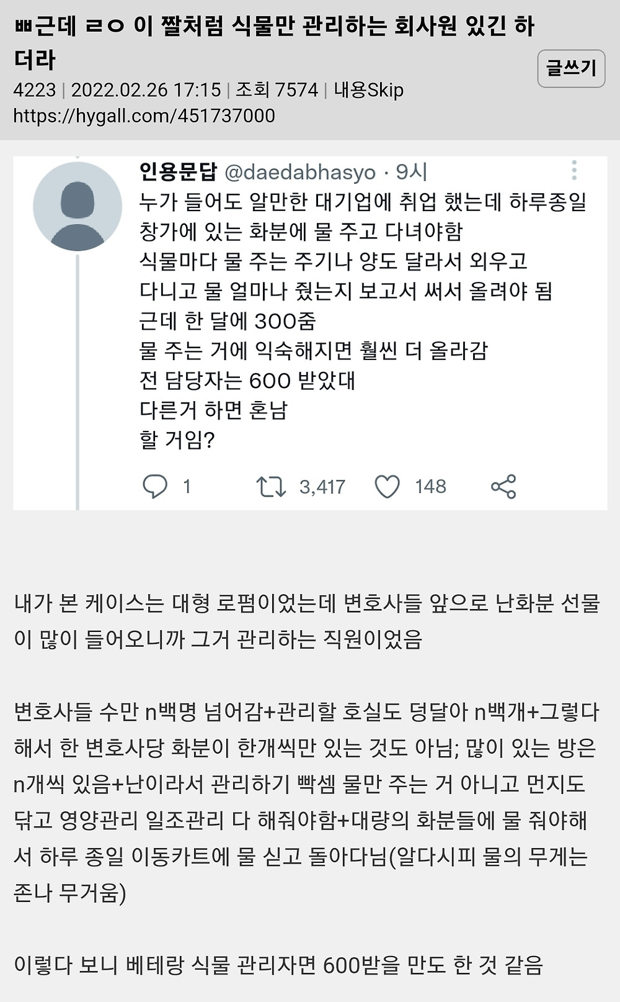Click the 인용문답 display name
The height and width of the screenshot is (1002, 620).
(x=178, y=171)
